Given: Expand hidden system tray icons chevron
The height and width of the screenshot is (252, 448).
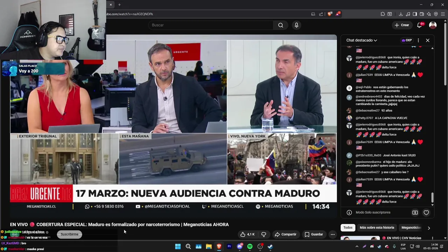Looking at the screenshot, I should 357,246.
